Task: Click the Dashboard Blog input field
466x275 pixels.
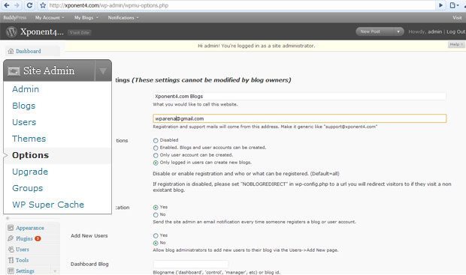Action: pyautogui.click(x=190, y=264)
